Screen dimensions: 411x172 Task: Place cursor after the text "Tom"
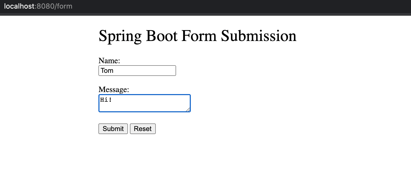click(x=114, y=71)
